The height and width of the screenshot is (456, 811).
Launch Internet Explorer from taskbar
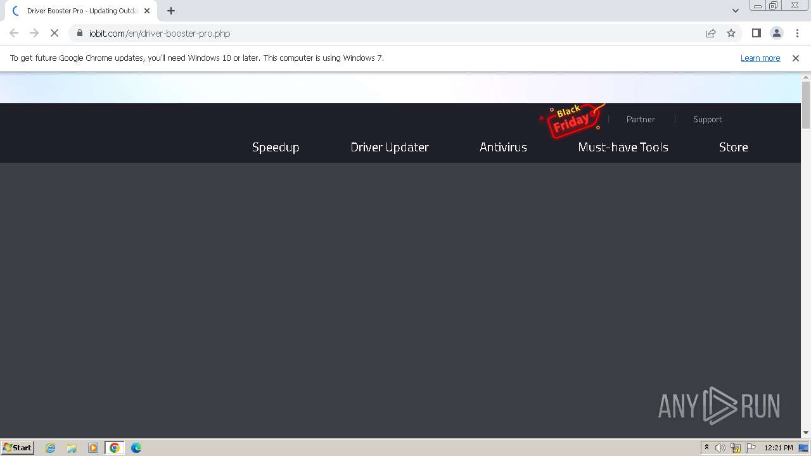(x=50, y=448)
